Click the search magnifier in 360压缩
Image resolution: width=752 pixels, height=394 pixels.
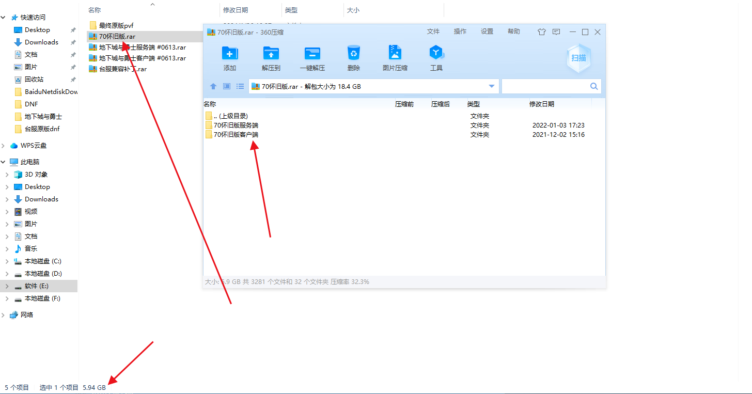pyautogui.click(x=593, y=86)
